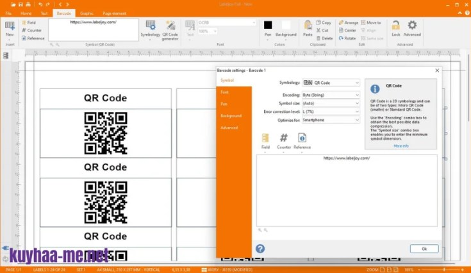Switch to the Home ribbon tab

click(x=26, y=13)
